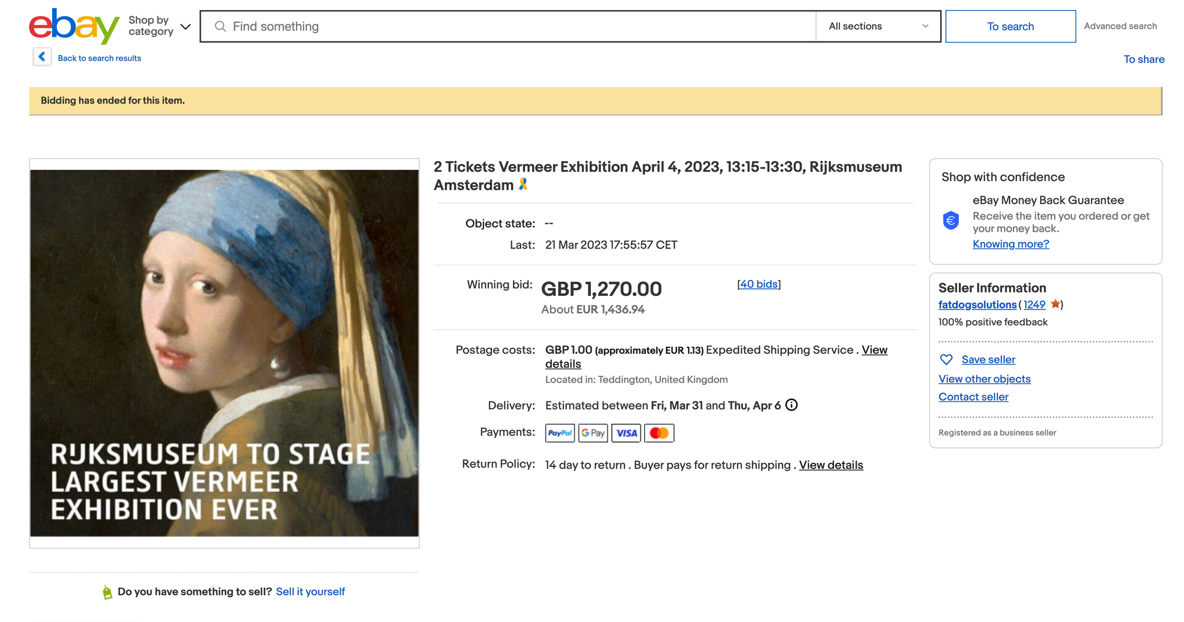Viewport: 1184px width, 622px height.
Task: Click the Visa payment icon
Action: tap(626, 433)
